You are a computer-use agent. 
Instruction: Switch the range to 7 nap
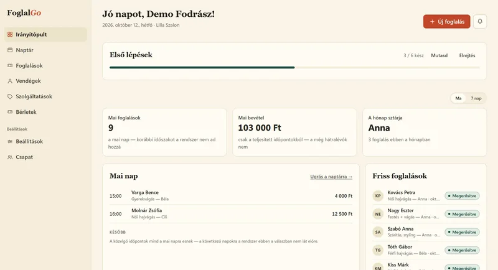pyautogui.click(x=476, y=98)
